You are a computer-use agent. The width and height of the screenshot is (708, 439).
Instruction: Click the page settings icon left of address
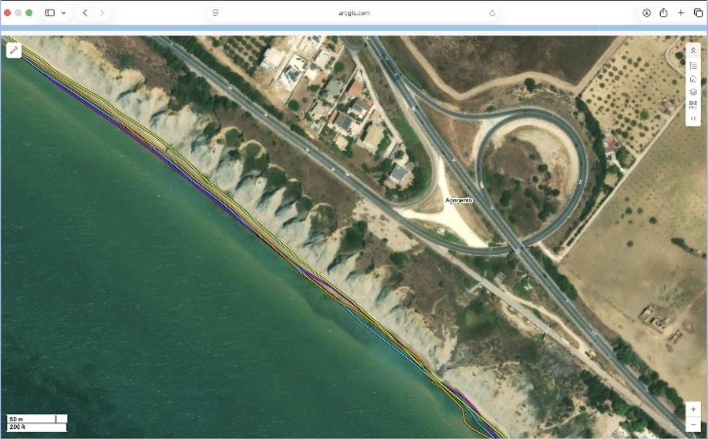[215, 13]
